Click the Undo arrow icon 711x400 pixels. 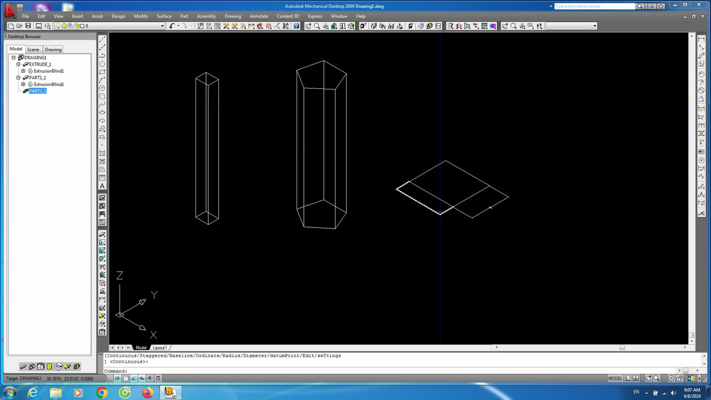(172, 26)
